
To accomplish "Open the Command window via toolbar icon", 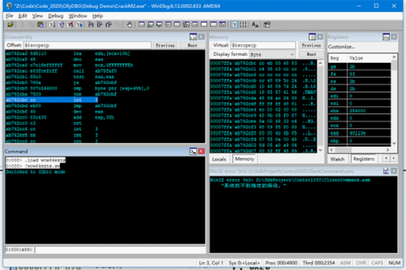I will coord(142,25).
